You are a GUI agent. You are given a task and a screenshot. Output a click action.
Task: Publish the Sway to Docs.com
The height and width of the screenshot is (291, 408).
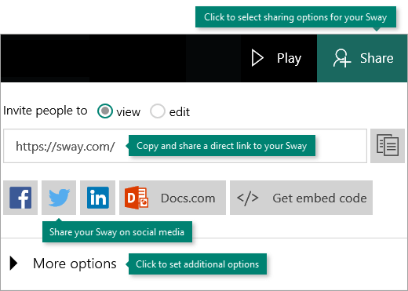(173, 198)
